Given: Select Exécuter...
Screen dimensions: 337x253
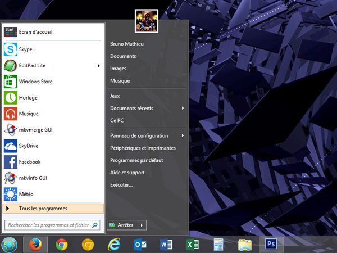Looking at the screenshot, I should click(x=121, y=185).
